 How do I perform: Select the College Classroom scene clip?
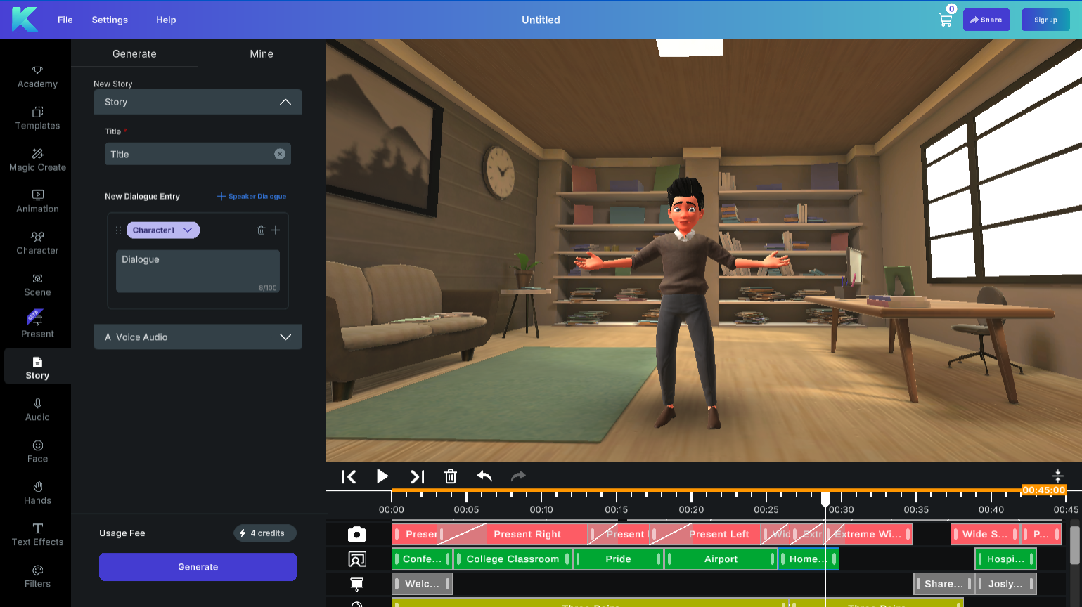pyautogui.click(x=513, y=559)
